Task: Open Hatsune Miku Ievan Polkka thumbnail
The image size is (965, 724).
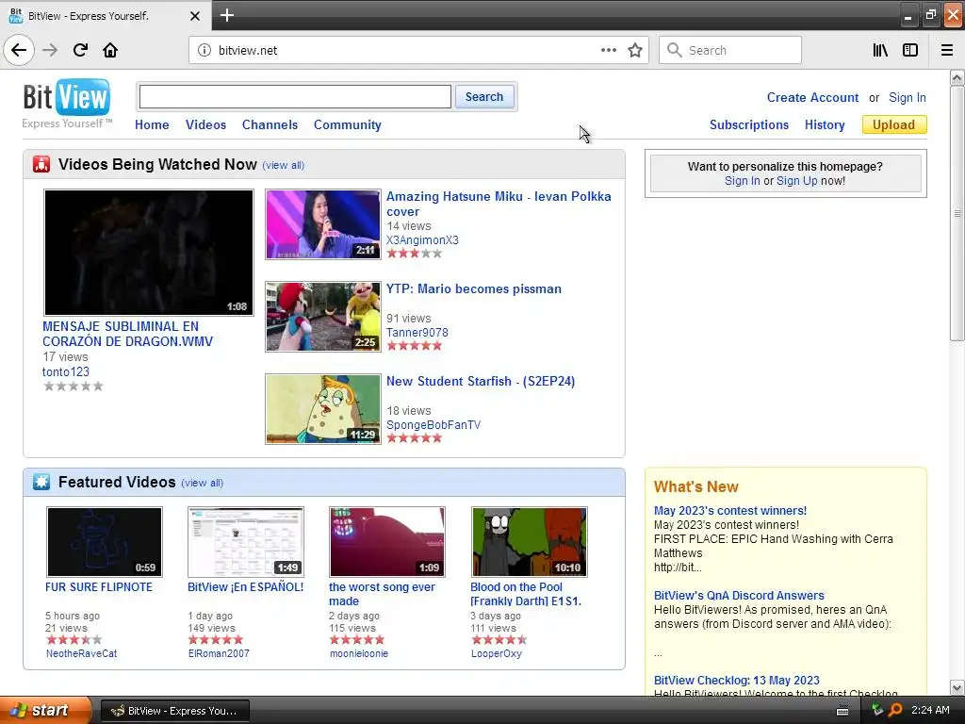Action: pyautogui.click(x=323, y=224)
